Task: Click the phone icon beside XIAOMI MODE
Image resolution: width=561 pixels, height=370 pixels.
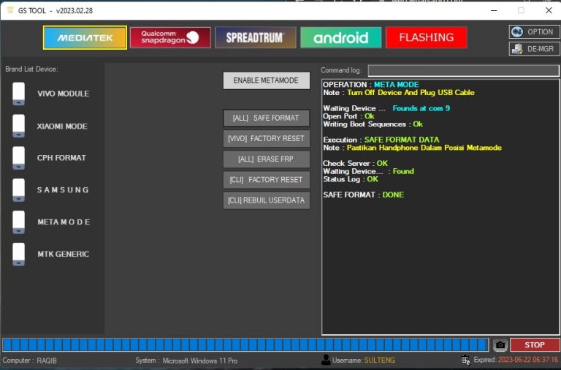Action: pos(18,126)
